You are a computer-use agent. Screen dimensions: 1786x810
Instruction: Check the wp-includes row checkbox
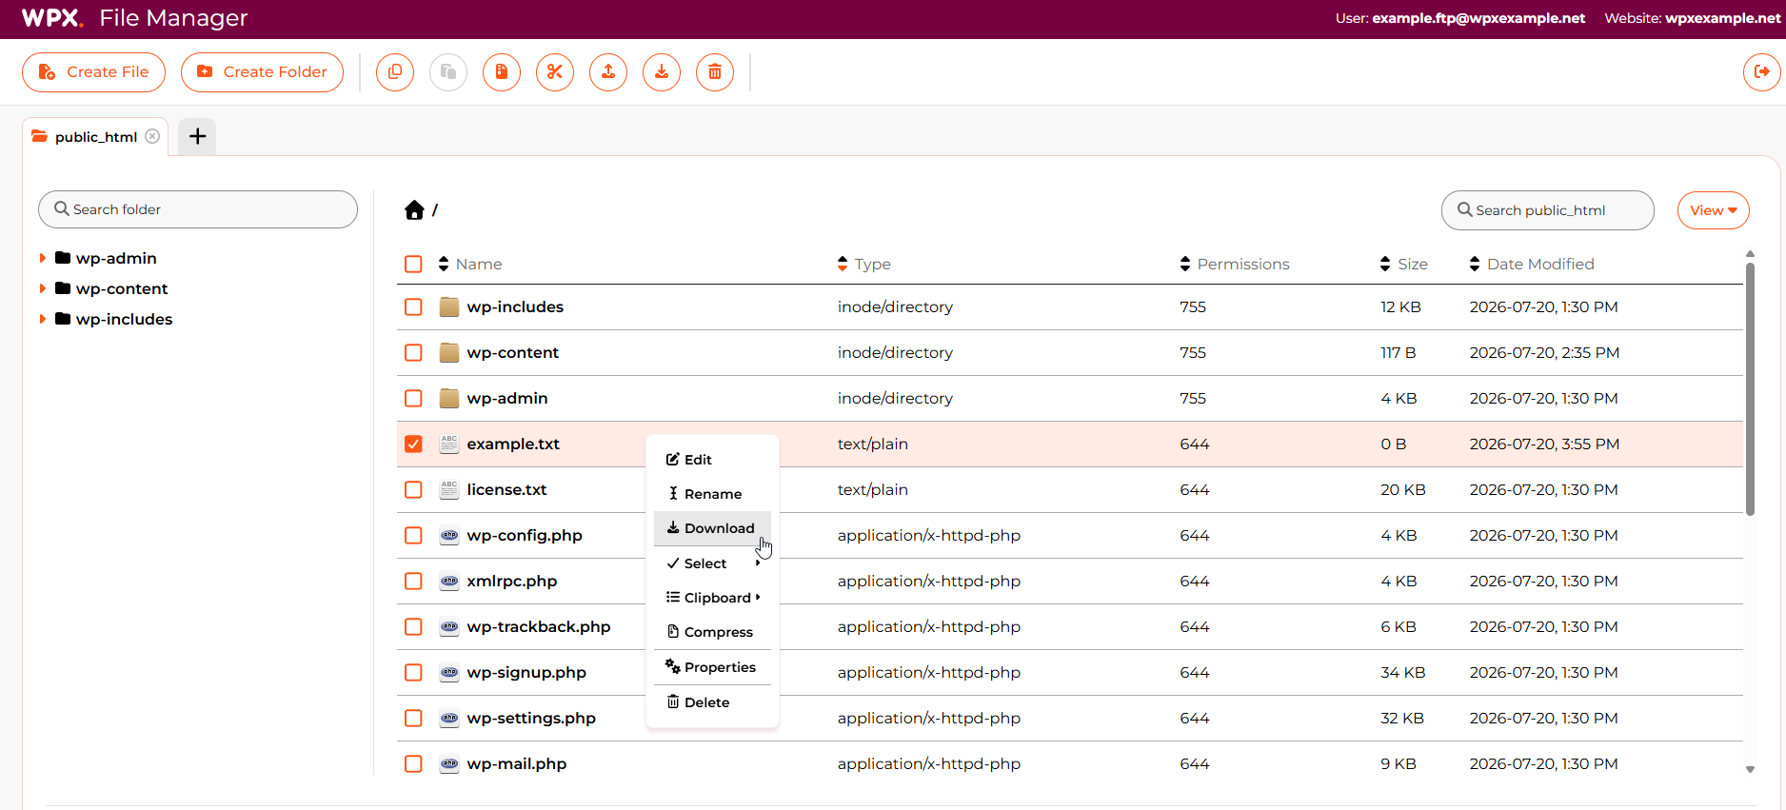click(413, 306)
